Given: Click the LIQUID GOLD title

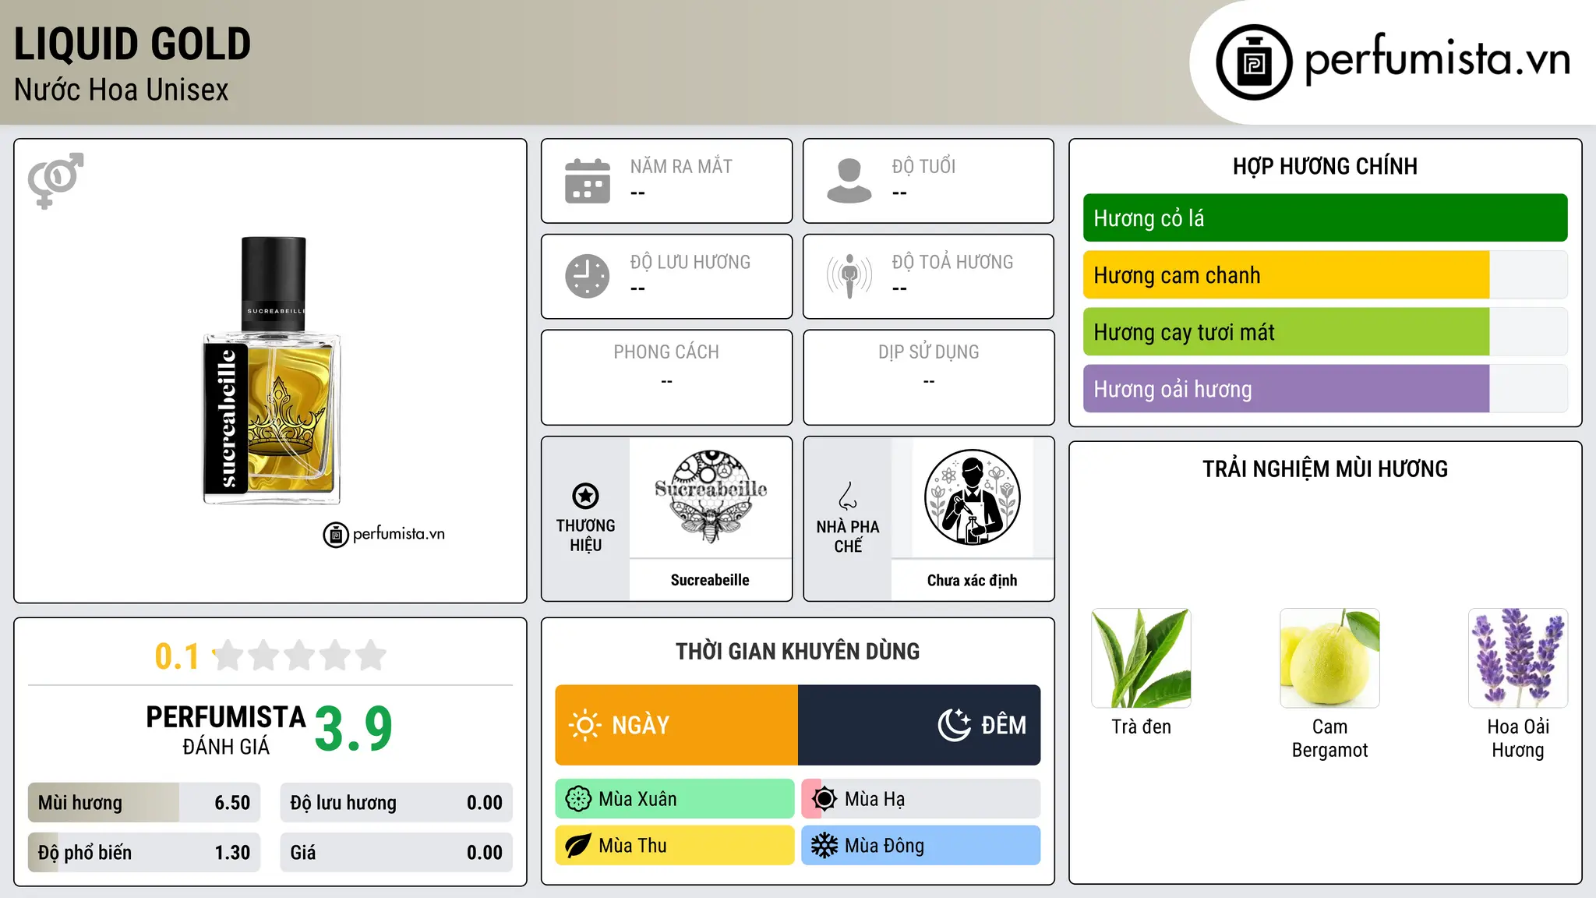Looking at the screenshot, I should 132,44.
